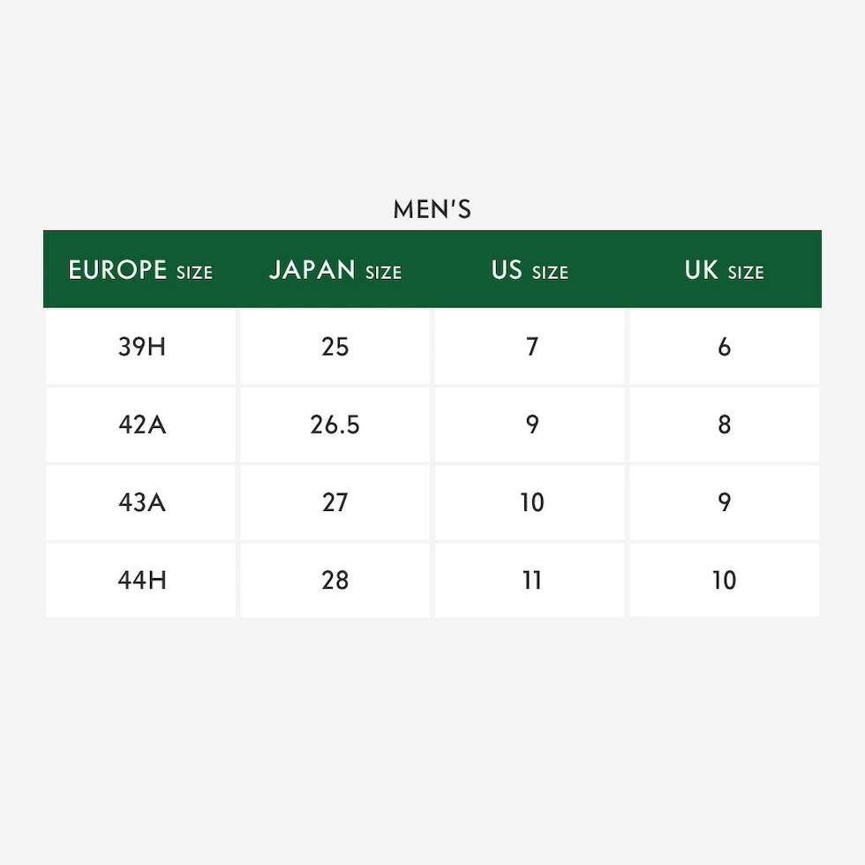Image resolution: width=865 pixels, height=865 pixels.
Task: Click the UK SIZE column header
Action: pos(724,270)
